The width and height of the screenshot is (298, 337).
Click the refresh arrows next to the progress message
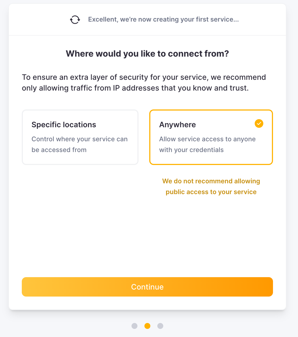pos(75,19)
